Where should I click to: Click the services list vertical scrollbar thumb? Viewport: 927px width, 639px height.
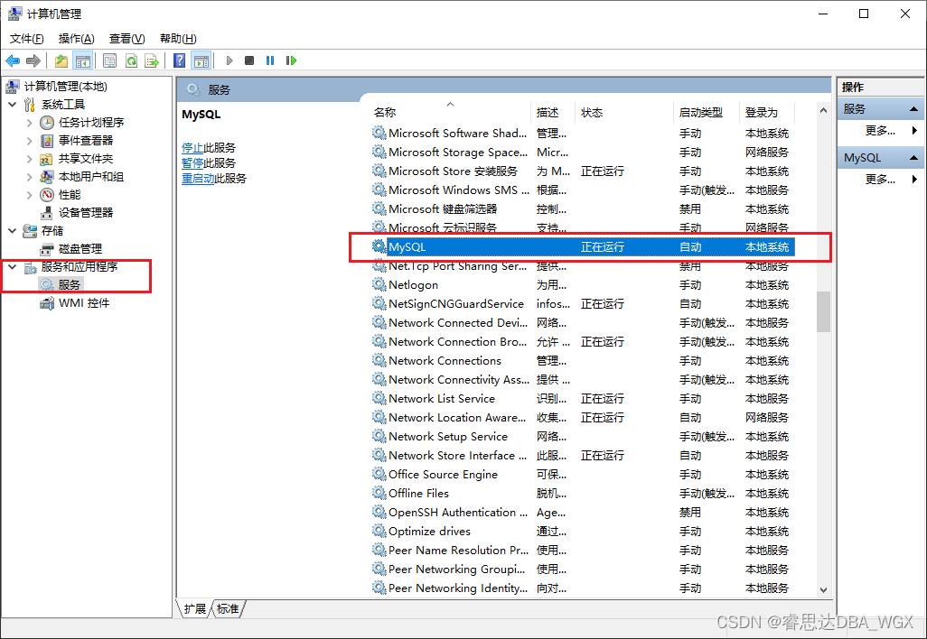tap(823, 311)
